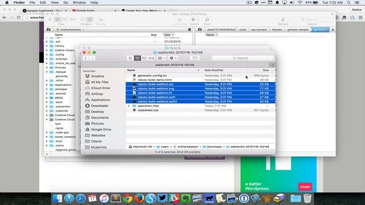Sort Finder list by Name column
The width and height of the screenshot is (365, 205).
click(163, 70)
